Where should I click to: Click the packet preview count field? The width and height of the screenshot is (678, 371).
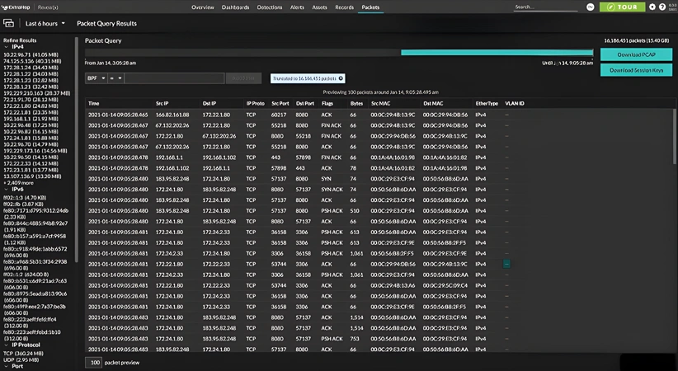click(95, 363)
